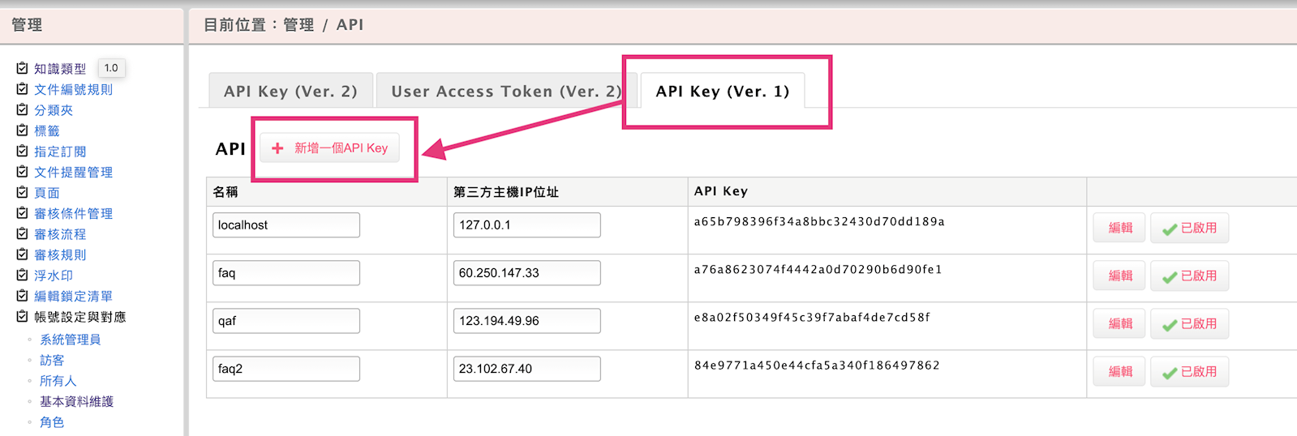
Task: Click the checklist icon beside 分類夾
Action: pyautogui.click(x=22, y=109)
